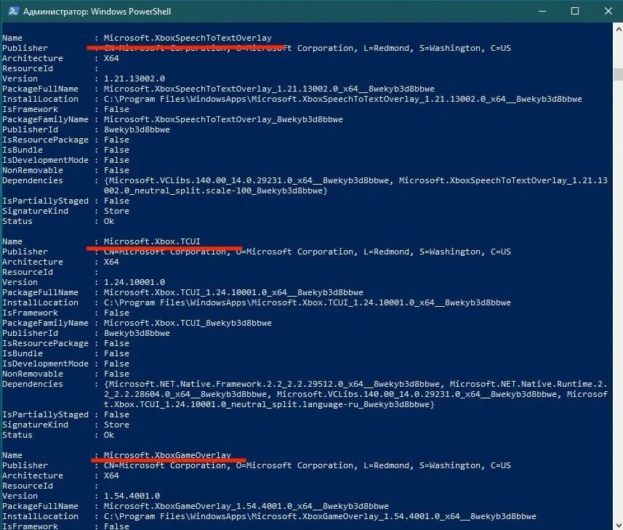The width and height of the screenshot is (623, 530).
Task: Click PublisherId 8wekyb3d8bbwe under XboxSpeechToTextOverlay
Action: (137, 129)
